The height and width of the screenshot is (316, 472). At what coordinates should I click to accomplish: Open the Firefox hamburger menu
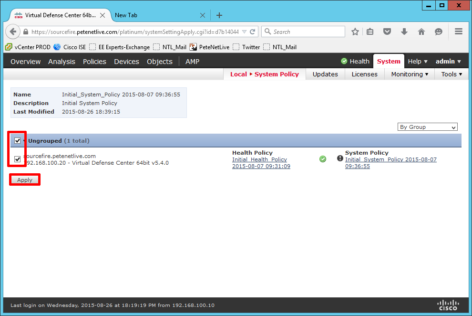[x=459, y=32]
